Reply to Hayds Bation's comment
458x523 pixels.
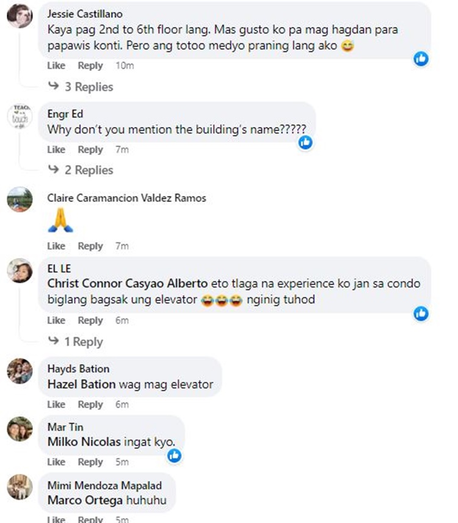(x=90, y=404)
